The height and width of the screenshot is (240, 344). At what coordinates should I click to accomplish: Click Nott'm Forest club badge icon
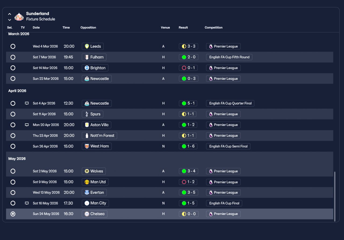87,135
